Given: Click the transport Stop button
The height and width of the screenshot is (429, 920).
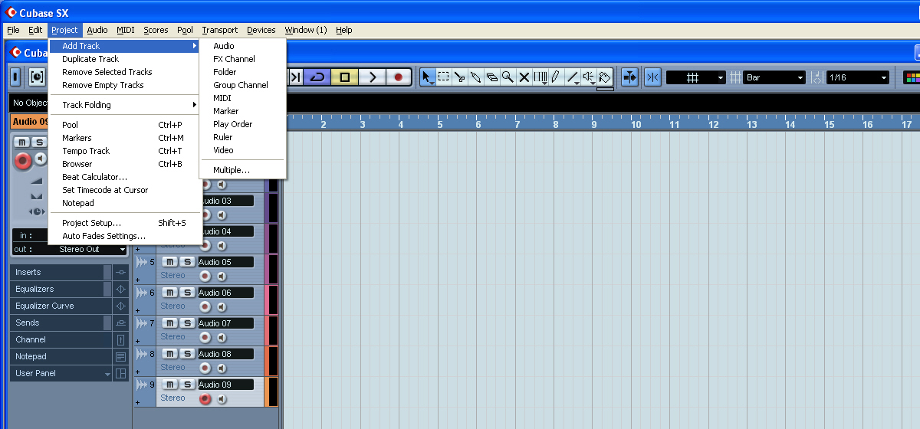Looking at the screenshot, I should (344, 77).
